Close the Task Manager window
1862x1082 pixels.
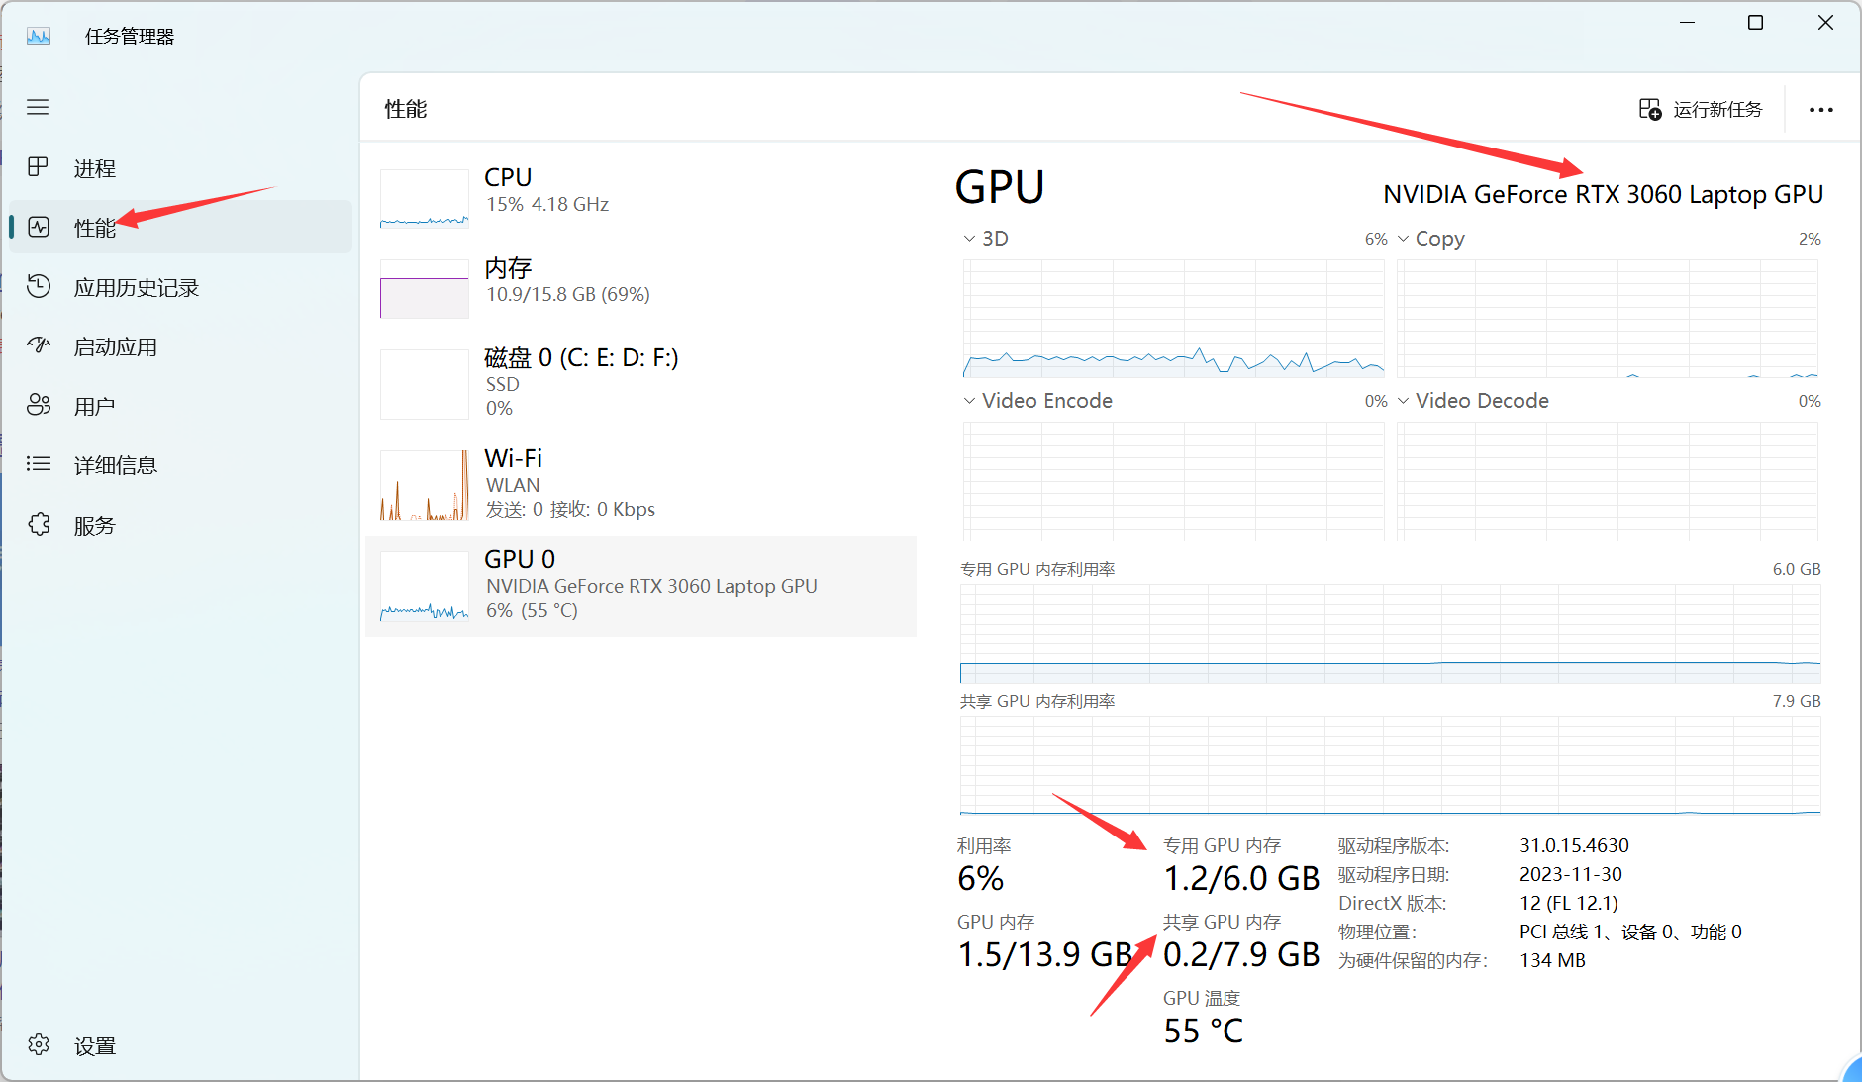(1825, 23)
